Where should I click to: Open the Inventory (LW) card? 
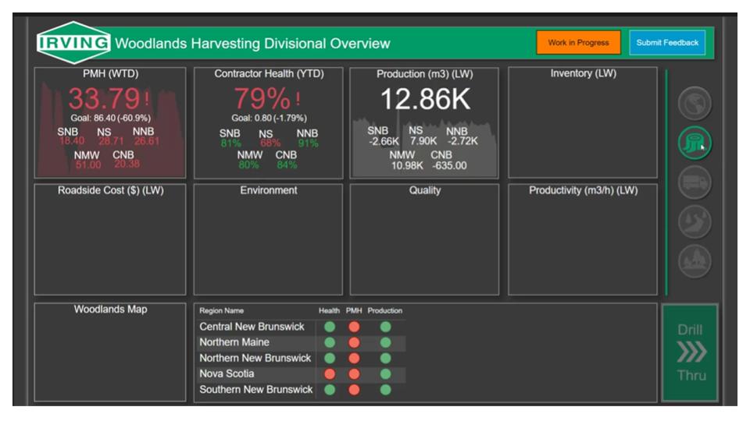click(583, 122)
